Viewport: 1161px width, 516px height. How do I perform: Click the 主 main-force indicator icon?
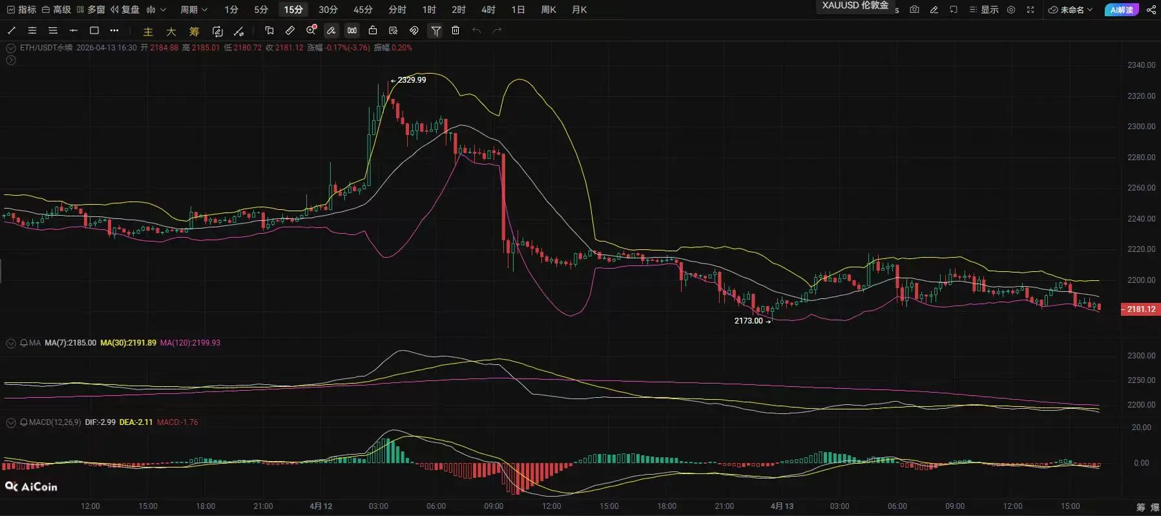148,32
